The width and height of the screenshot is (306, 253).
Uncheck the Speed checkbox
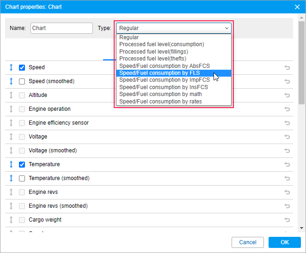(x=22, y=67)
